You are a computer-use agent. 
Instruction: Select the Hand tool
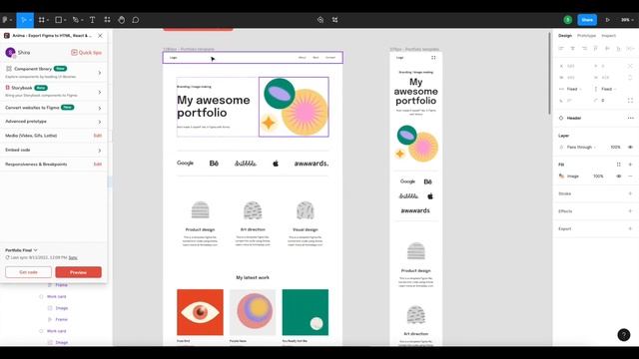tap(122, 20)
